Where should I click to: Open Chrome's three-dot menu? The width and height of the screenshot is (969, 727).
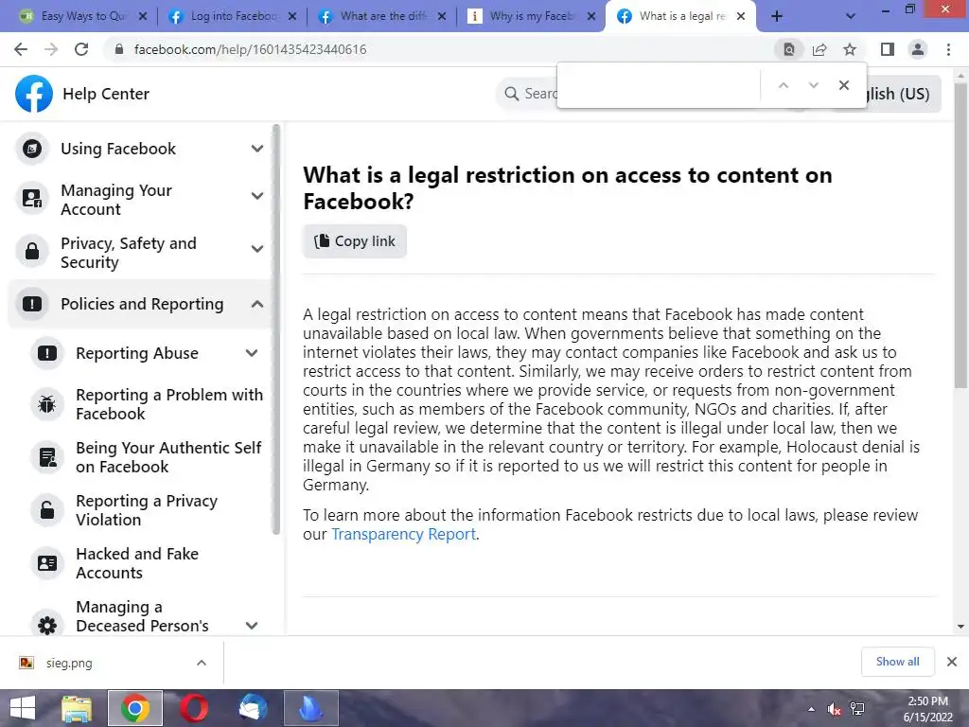(x=948, y=49)
